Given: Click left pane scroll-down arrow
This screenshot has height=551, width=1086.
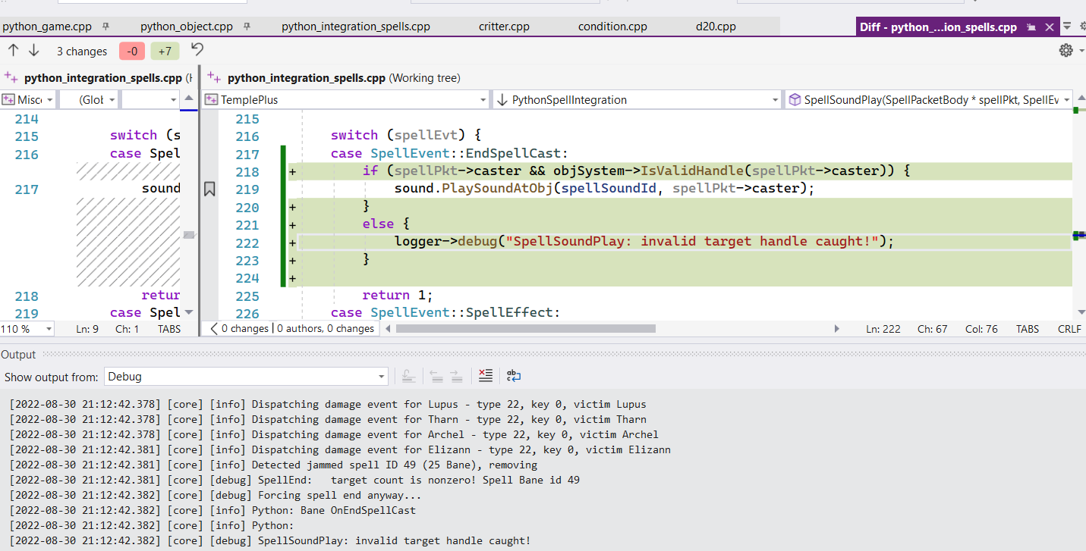Looking at the screenshot, I should click(x=189, y=312).
